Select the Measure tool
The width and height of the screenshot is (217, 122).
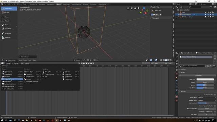[x=9, y=37]
